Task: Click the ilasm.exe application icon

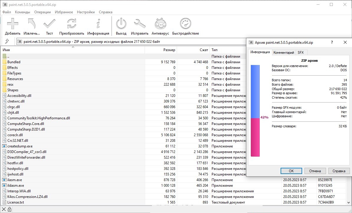Action: tap(4, 180)
